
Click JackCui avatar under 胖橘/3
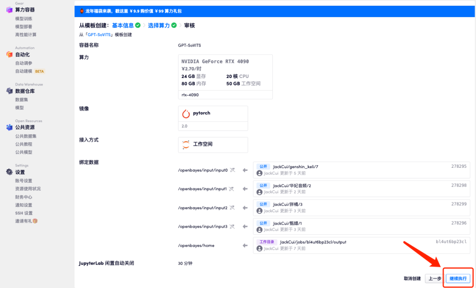click(x=259, y=210)
